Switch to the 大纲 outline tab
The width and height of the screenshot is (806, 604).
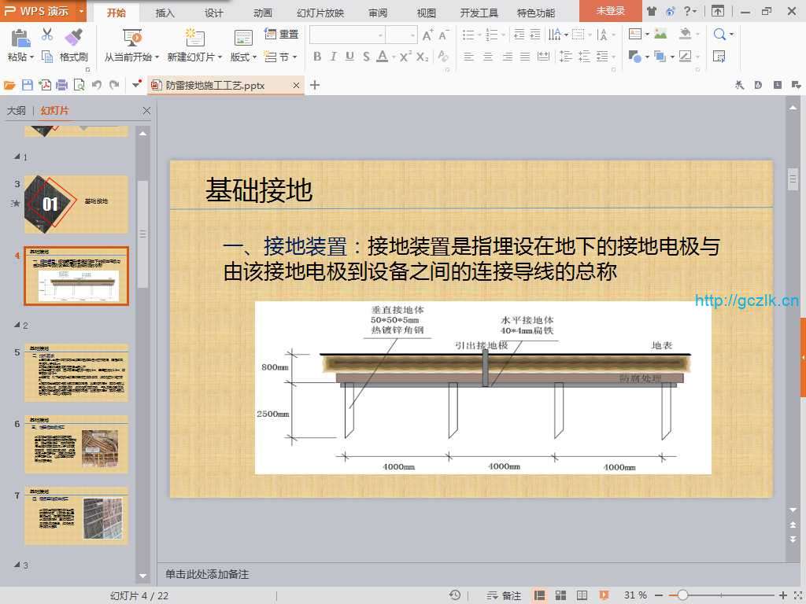pyautogui.click(x=16, y=111)
